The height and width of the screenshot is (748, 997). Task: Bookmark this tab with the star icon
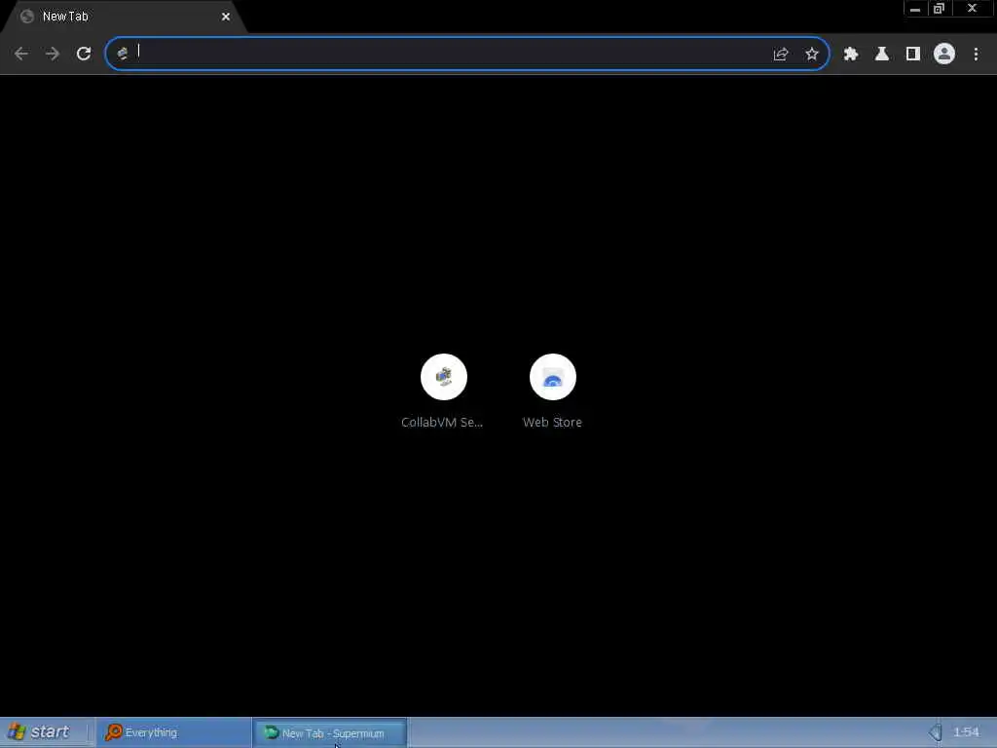pyautogui.click(x=812, y=55)
